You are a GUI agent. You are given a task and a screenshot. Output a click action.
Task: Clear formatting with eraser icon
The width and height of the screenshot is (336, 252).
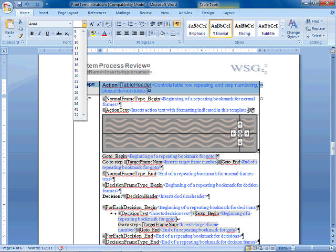pyautogui.click(x=108, y=24)
